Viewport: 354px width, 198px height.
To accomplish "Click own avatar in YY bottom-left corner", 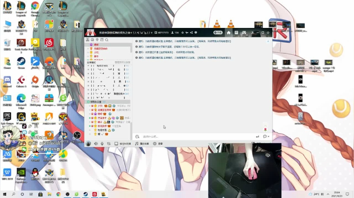I will tap(88, 144).
